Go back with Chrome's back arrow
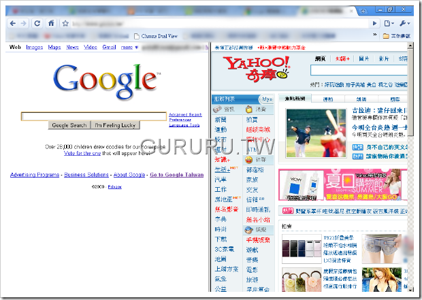Image resolution: width=422 pixels, height=300 pixels. 13,23
